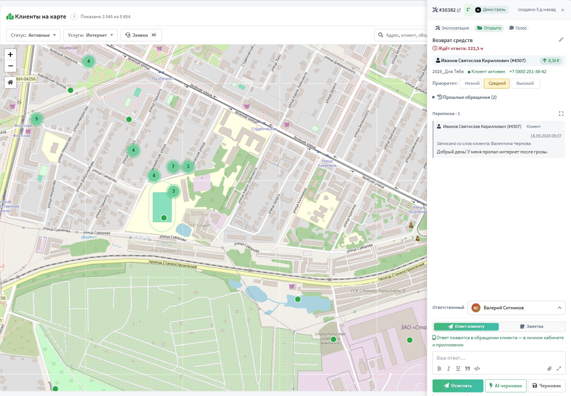The width and height of the screenshot is (571, 396).
Task: Apply underline formatting in reply editor
Action: 458,368
